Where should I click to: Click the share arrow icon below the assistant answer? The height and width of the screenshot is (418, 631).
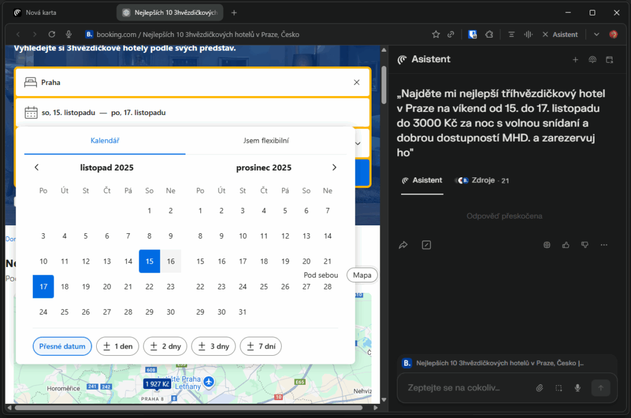point(404,244)
